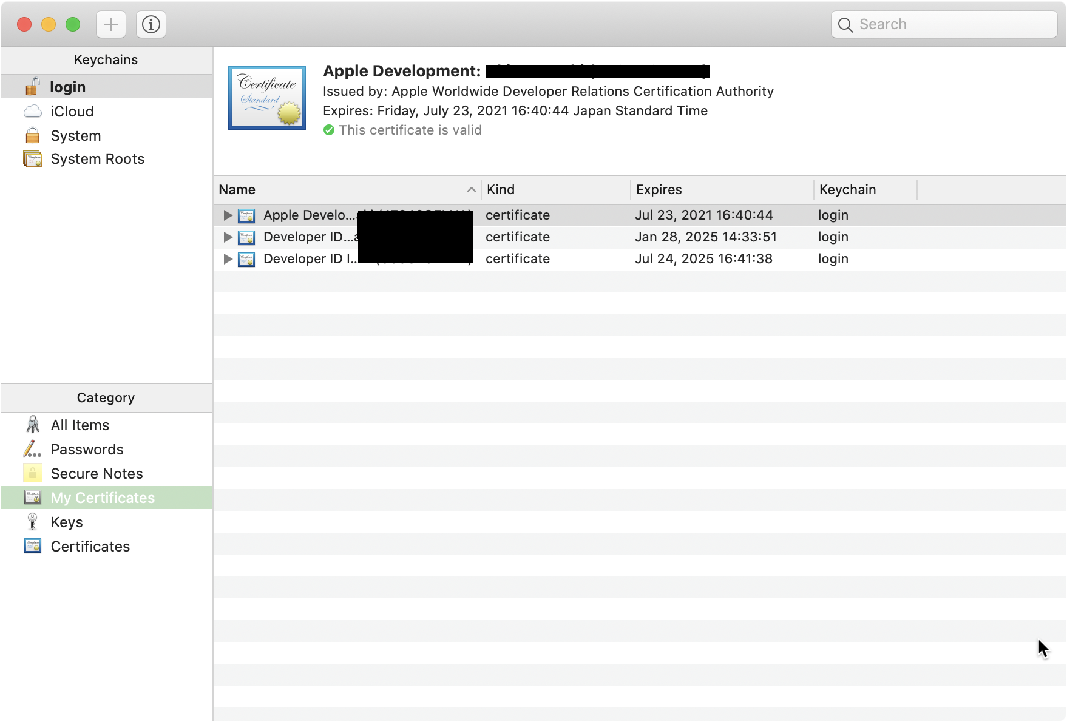Click the login keychain cell for Jan 28, 2025 row
The width and height of the screenshot is (1067, 722).
[x=833, y=237]
